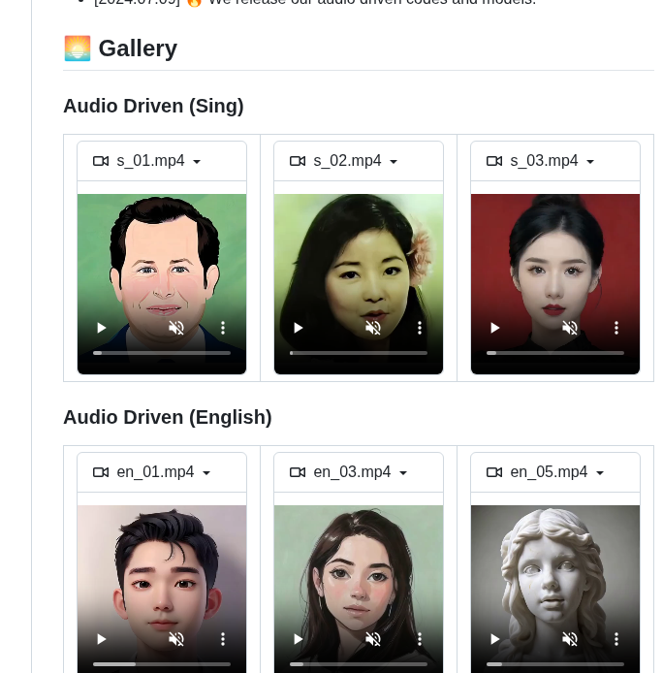Play the s_01.mp4 video

coord(102,328)
